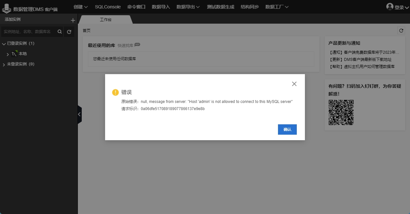Screen dimensions: 410x214
Task: Open the 数据工厂 dropdown menu
Action: [277, 7]
